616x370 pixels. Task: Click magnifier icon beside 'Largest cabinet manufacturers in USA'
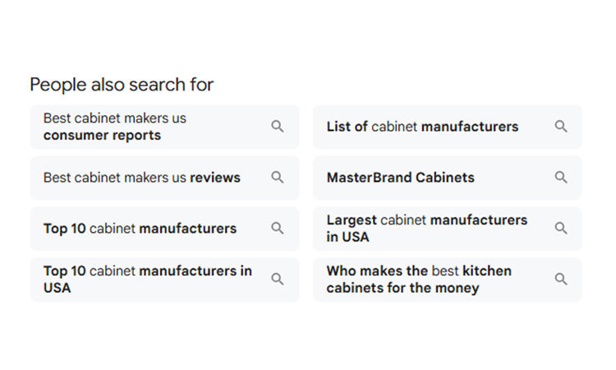pos(561,229)
